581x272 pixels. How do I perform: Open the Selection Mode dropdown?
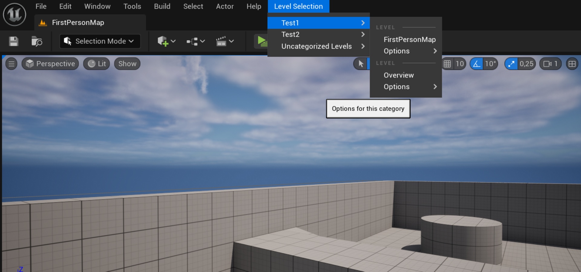pyautogui.click(x=100, y=41)
